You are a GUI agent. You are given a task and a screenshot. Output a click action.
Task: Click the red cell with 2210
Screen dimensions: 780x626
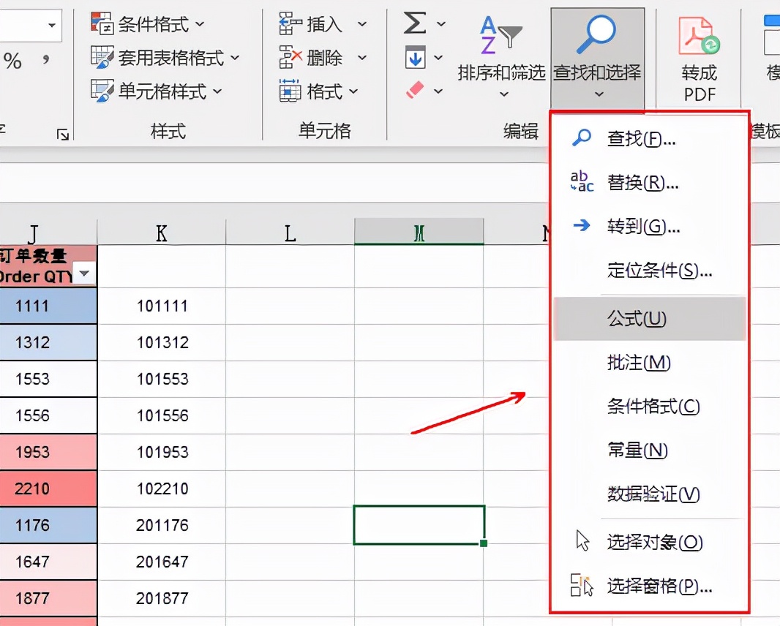(x=48, y=489)
